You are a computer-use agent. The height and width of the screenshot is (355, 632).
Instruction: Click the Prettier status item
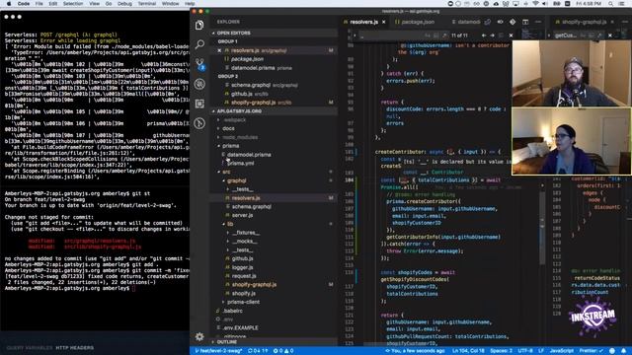tap(592, 351)
